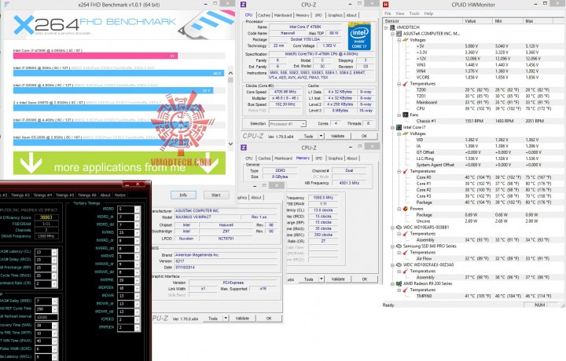Click the left down-arrow on the green banner
This screenshot has height=361, width=566.
(31, 163)
